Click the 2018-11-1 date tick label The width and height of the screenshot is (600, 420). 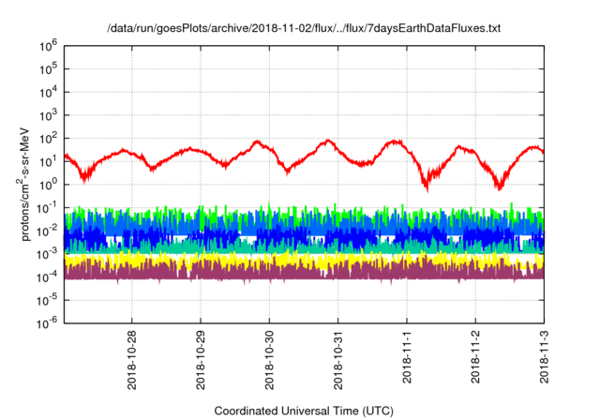point(406,357)
